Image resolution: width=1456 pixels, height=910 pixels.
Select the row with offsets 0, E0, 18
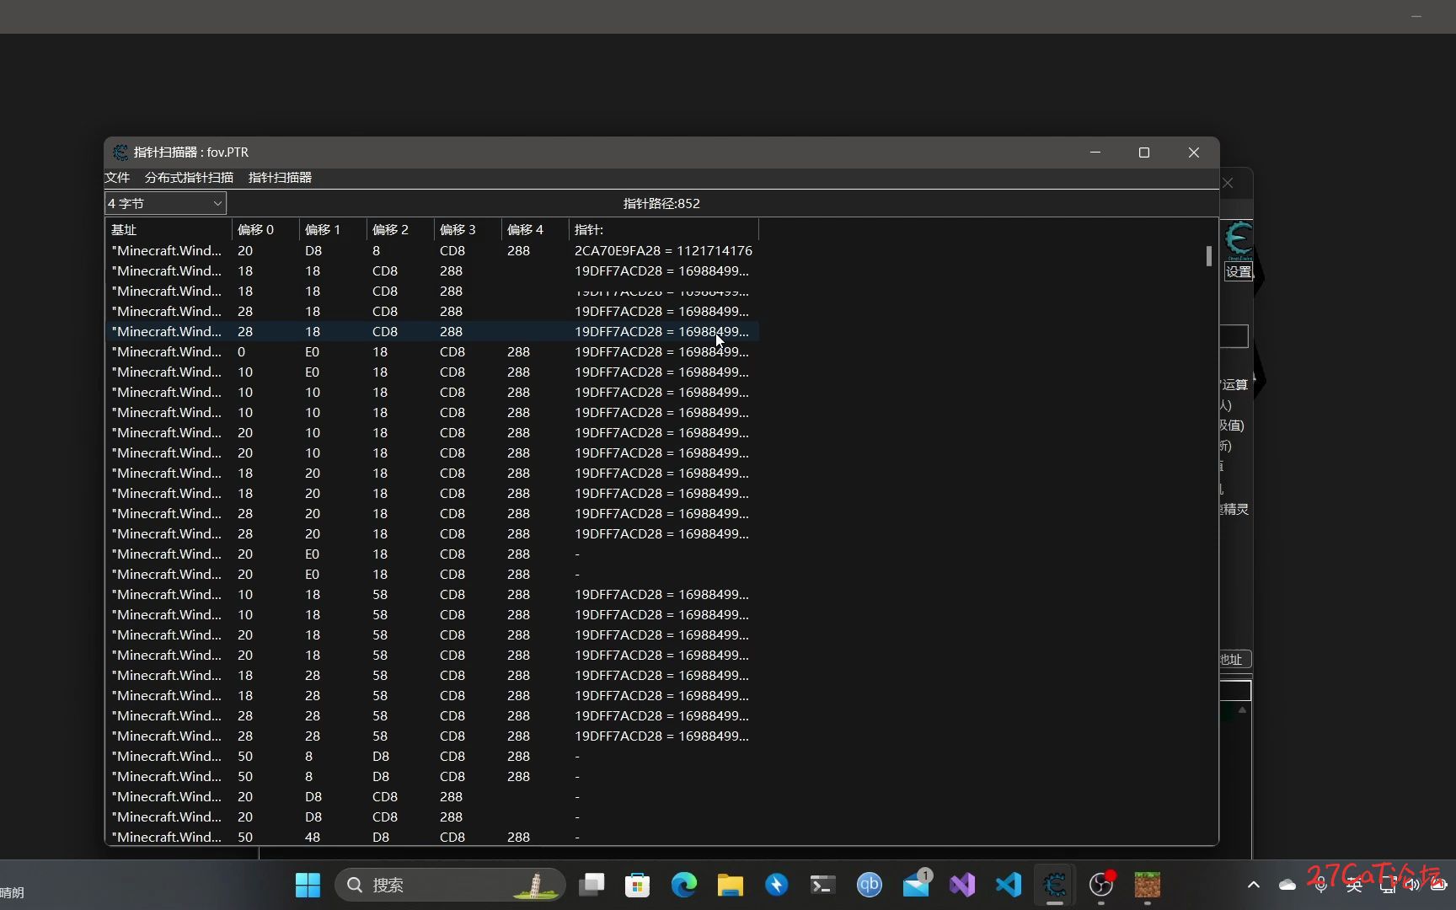point(432,352)
